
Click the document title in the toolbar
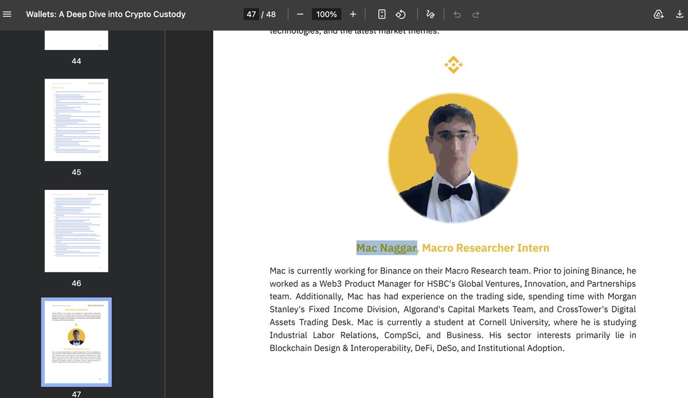[x=105, y=14]
